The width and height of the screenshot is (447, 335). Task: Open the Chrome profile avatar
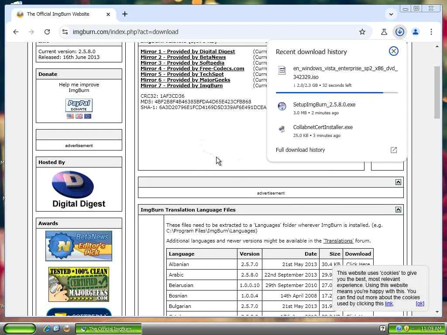click(x=416, y=32)
